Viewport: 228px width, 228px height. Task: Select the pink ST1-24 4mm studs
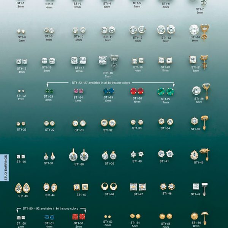pyautogui.click(x=78, y=92)
